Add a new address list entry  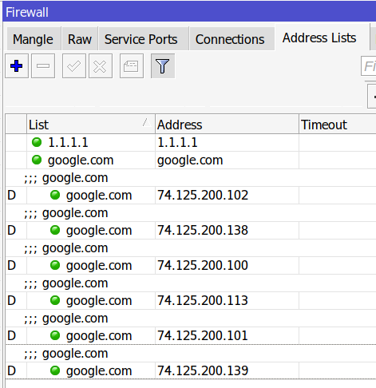click(17, 66)
